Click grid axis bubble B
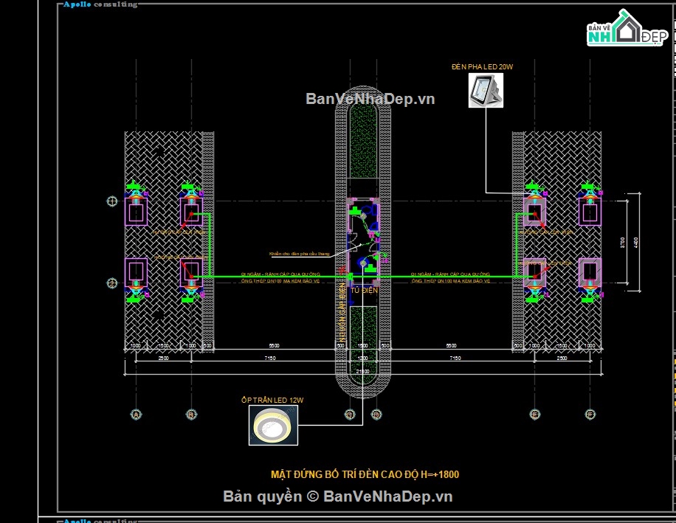Viewport: 676px width, 523px height. 191,415
